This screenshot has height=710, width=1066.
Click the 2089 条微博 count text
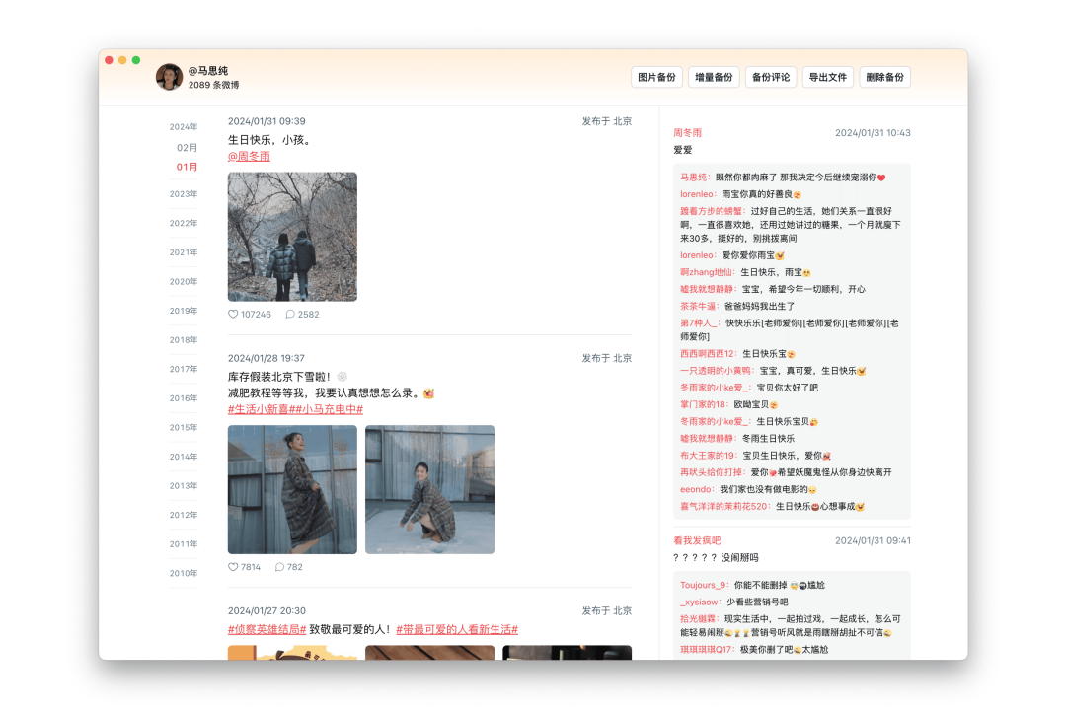tap(213, 85)
